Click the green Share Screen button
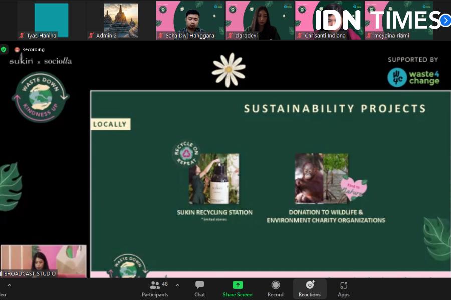This screenshot has height=300, width=451. pyautogui.click(x=238, y=289)
